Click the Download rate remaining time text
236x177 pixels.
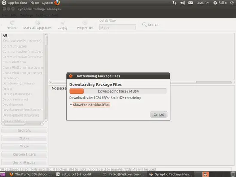tap(105, 98)
